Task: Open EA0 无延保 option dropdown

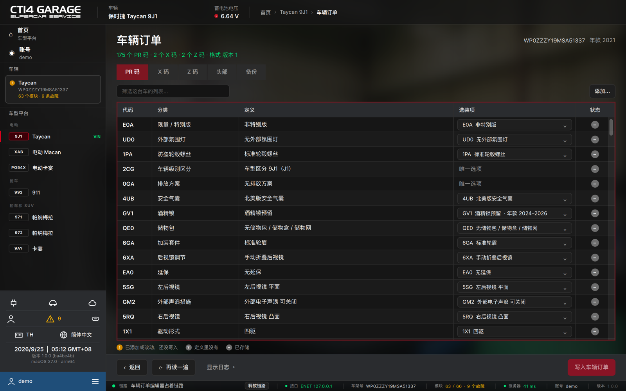Action: [514, 273]
